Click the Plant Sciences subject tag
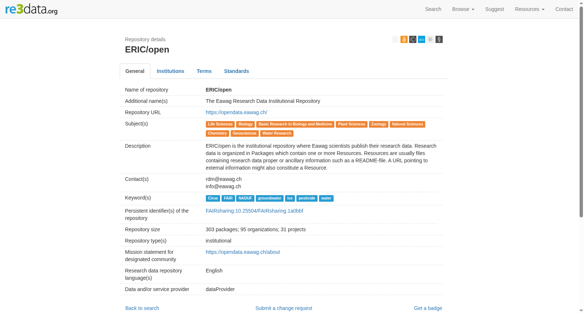 (x=351, y=124)
